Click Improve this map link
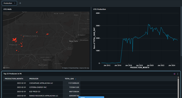The width and height of the screenshot is (182, 98). 84,68
